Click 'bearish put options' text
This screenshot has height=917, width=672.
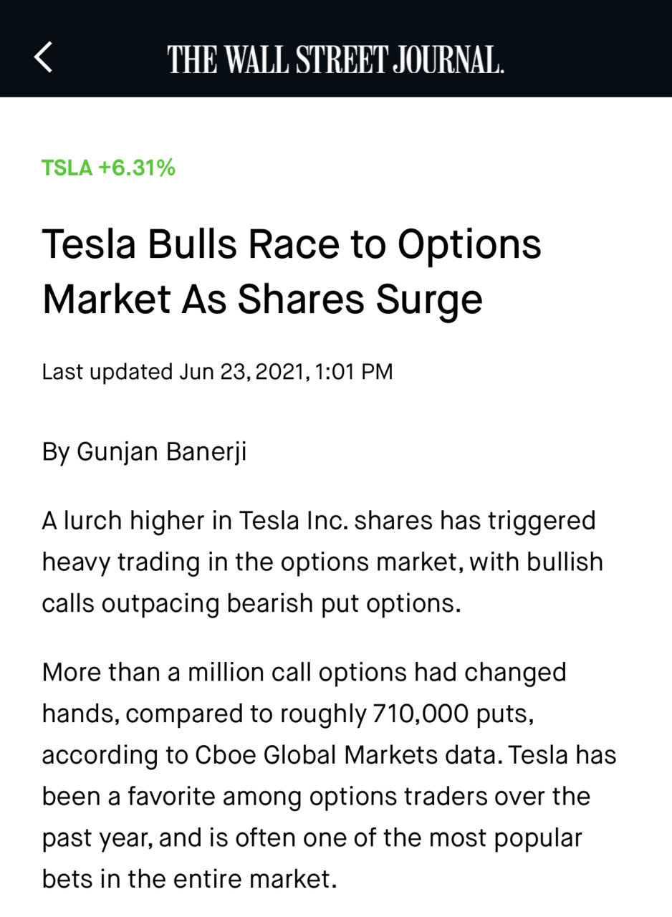[342, 603]
